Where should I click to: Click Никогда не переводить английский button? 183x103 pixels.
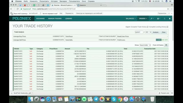(x=89, y=13)
